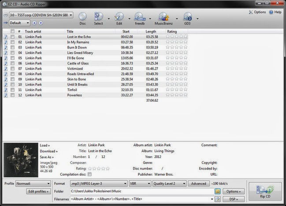Sort by Rating column header
Screen dimensions: 286x206
tap(176, 32)
